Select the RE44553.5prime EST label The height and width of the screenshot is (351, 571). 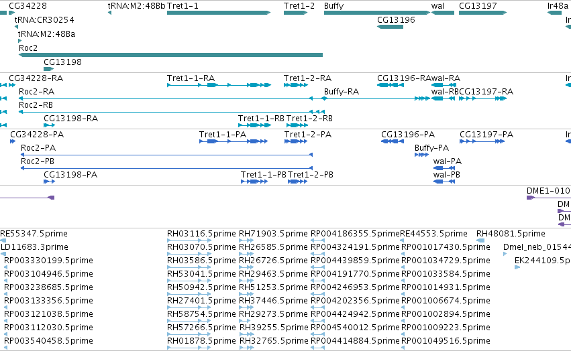coord(433,234)
